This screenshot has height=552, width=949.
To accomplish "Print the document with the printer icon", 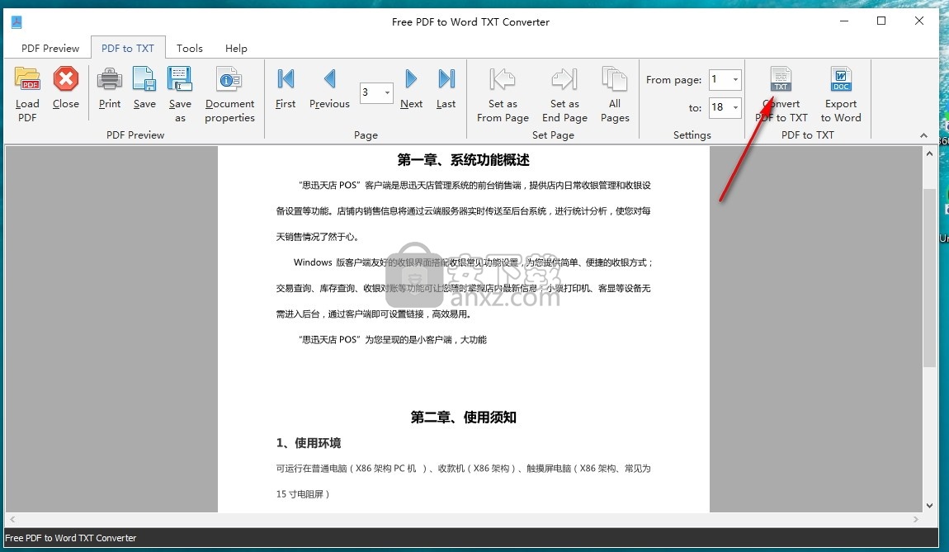I will [x=110, y=79].
